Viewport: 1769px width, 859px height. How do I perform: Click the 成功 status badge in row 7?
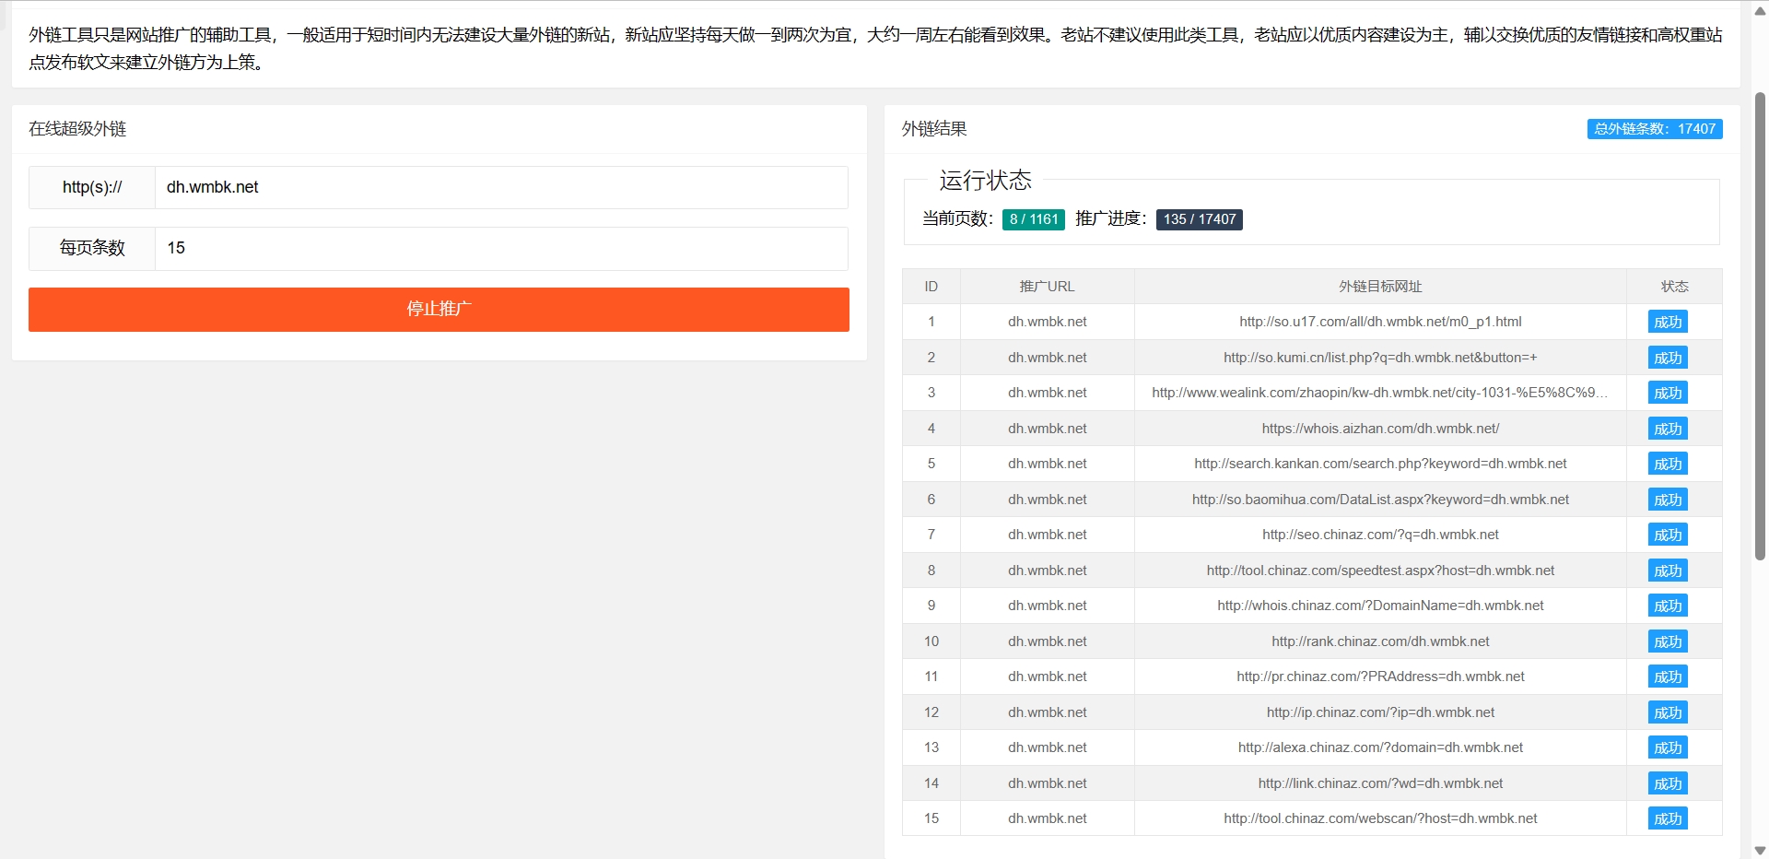[x=1667, y=535]
